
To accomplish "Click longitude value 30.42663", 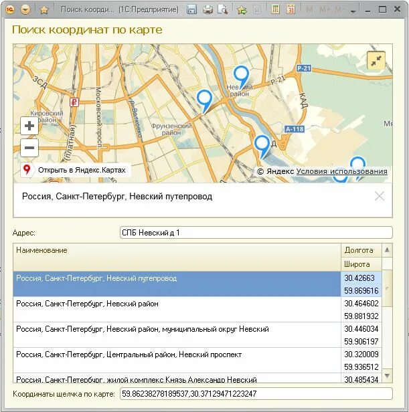I will point(361,278).
